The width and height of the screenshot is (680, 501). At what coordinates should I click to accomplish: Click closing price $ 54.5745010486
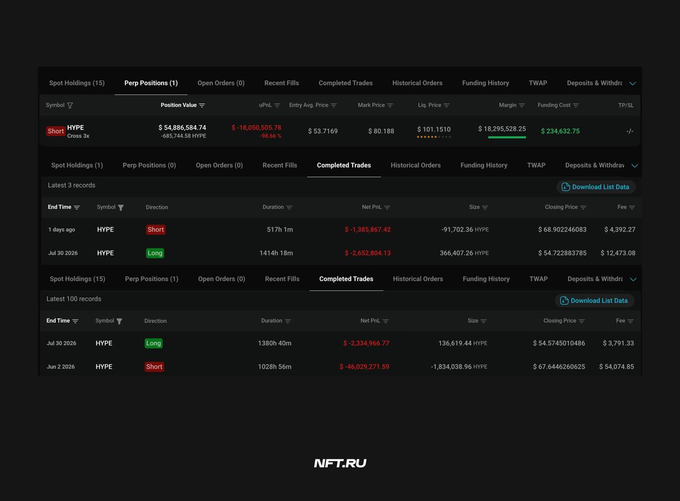[559, 343]
